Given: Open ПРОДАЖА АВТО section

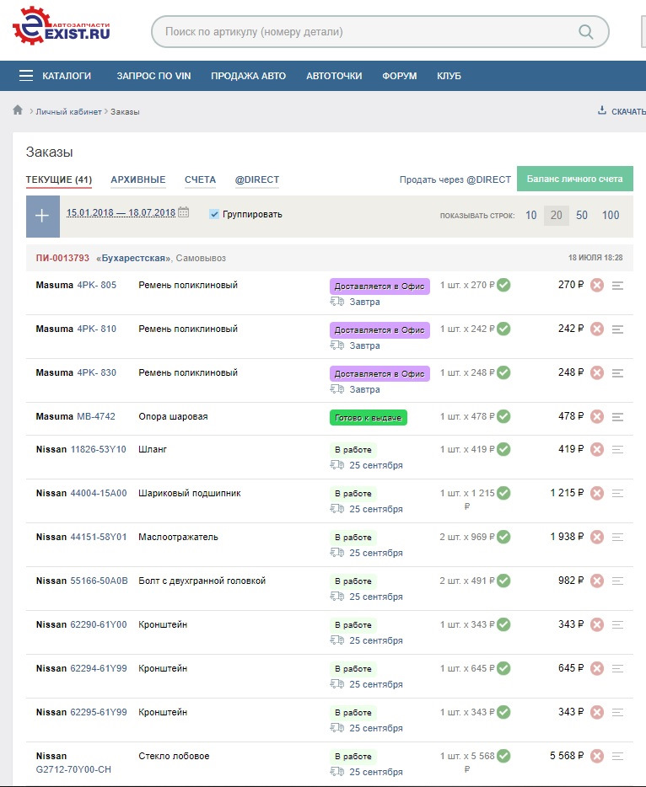Looking at the screenshot, I should click(x=248, y=76).
